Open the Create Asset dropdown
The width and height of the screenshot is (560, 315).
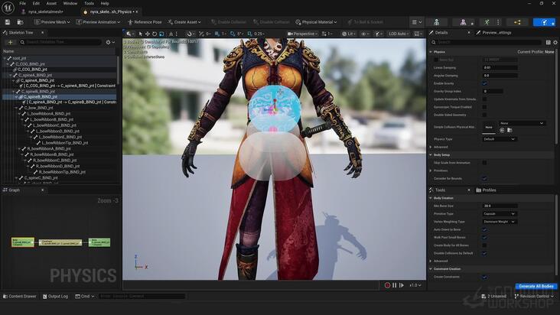[184, 22]
